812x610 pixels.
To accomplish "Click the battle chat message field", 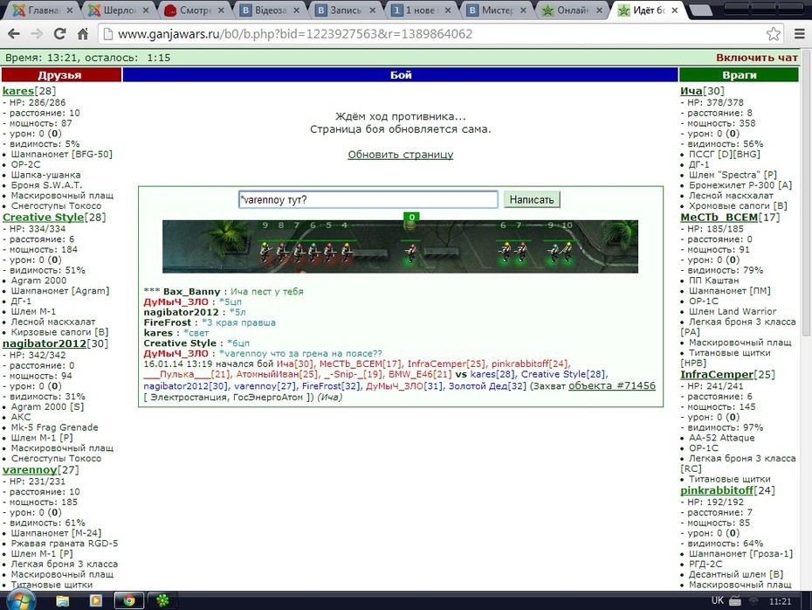I will tap(368, 199).
